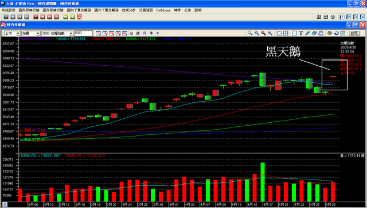
Task: Click the first dark-red icon on the main toolbar
Action: pos(36,17)
